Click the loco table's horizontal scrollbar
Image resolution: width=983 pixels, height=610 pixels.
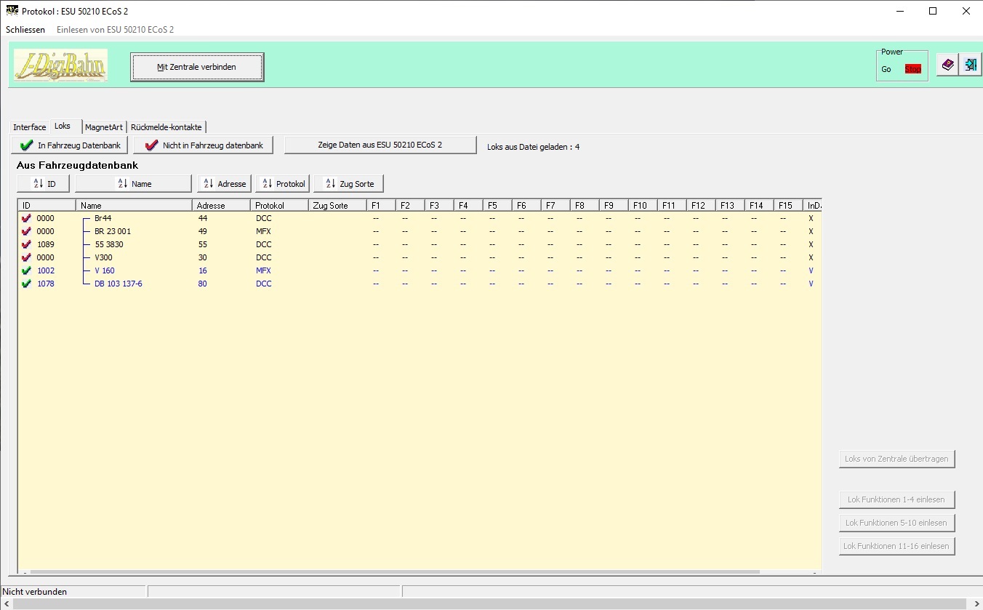click(395, 572)
